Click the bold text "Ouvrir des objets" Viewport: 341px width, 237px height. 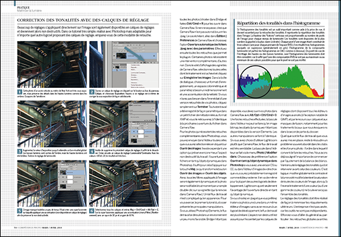click(216, 173)
